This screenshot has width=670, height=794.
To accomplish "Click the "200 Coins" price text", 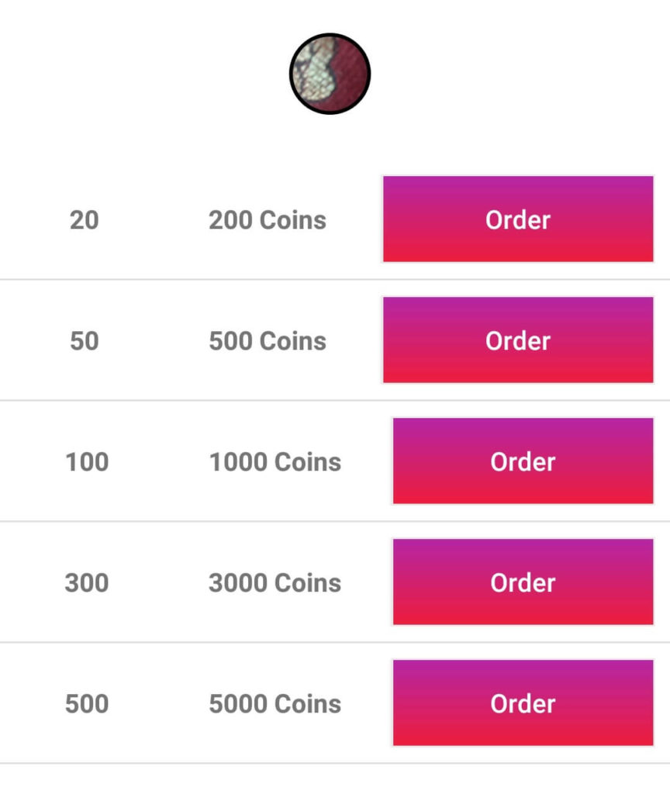I will [x=268, y=220].
